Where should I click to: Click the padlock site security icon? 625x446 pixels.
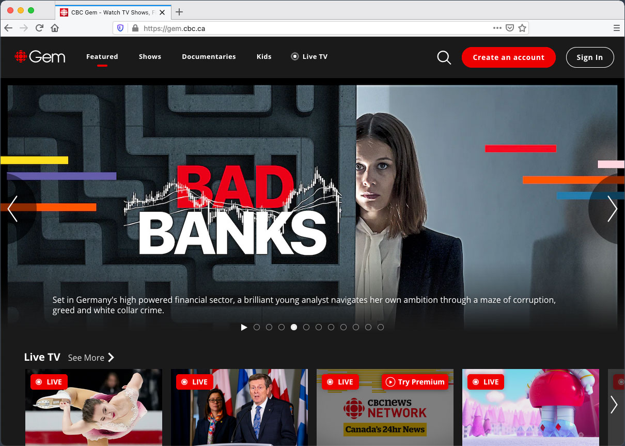click(135, 28)
